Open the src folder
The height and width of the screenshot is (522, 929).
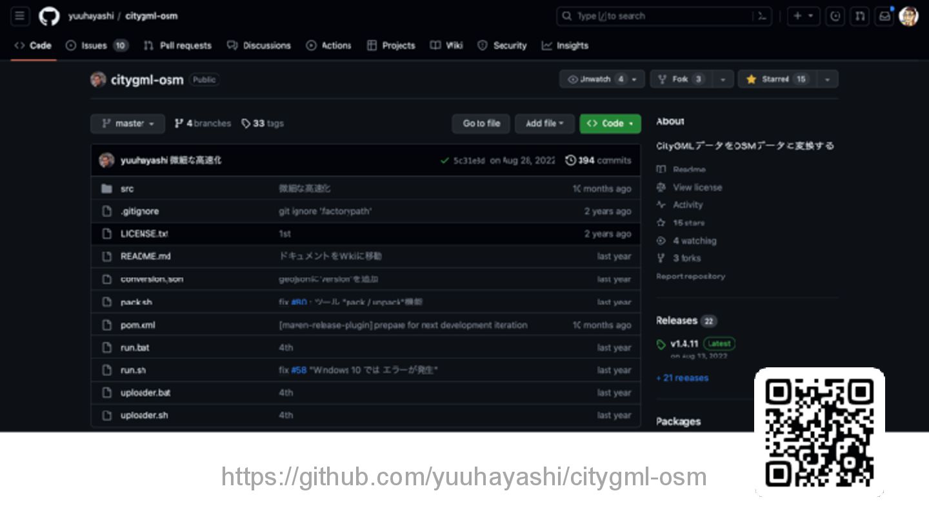pos(127,189)
